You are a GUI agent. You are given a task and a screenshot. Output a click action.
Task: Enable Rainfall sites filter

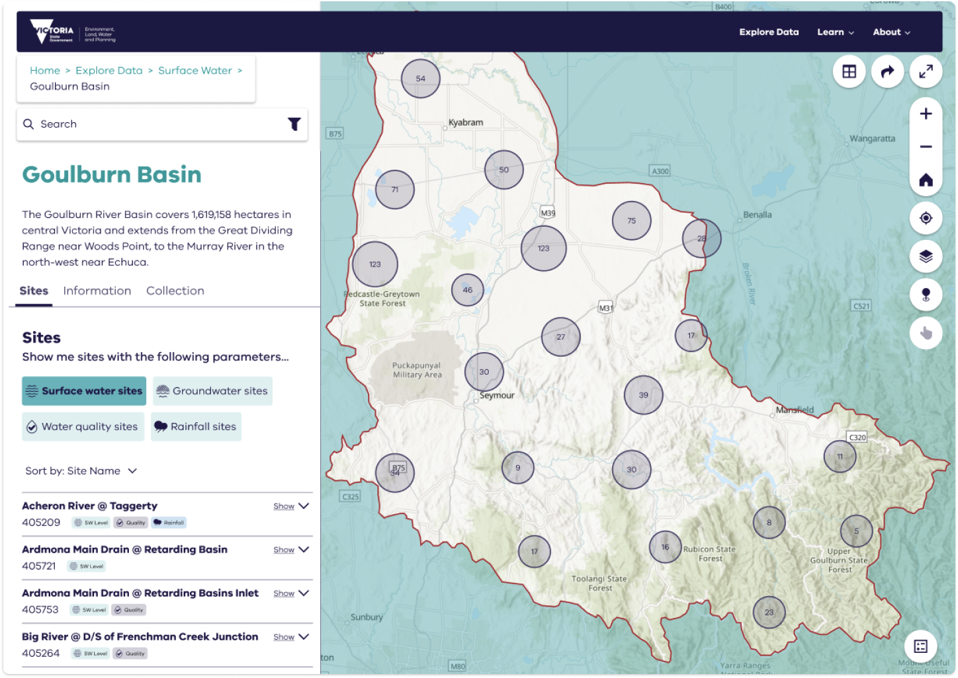point(196,427)
